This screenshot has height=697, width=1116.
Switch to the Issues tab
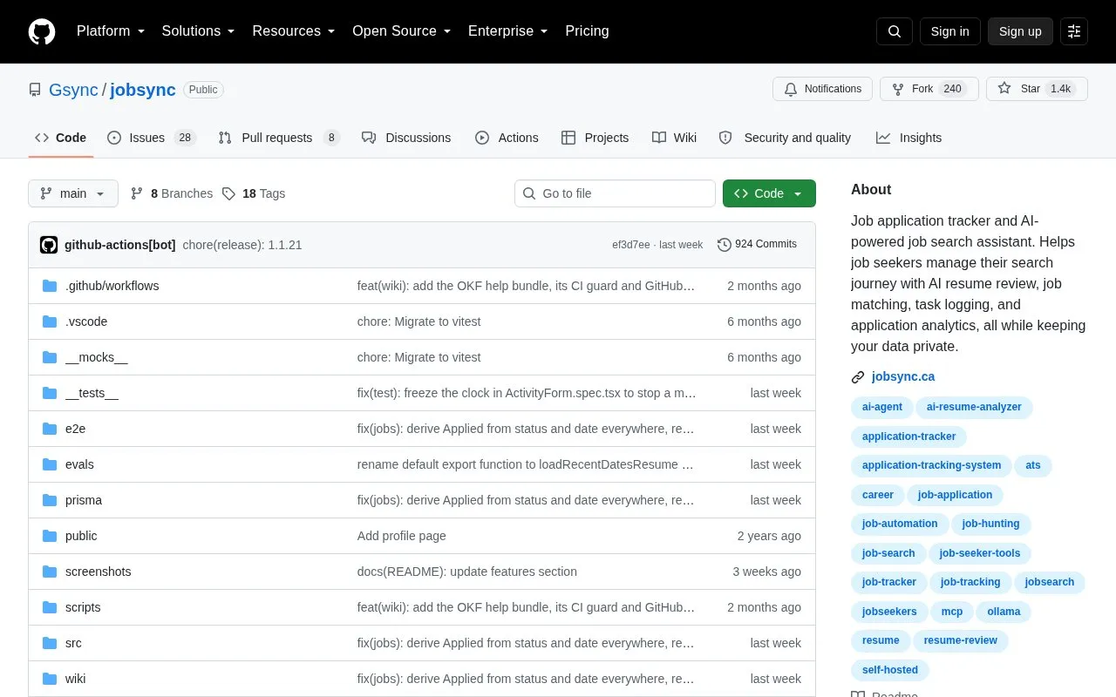point(152,138)
